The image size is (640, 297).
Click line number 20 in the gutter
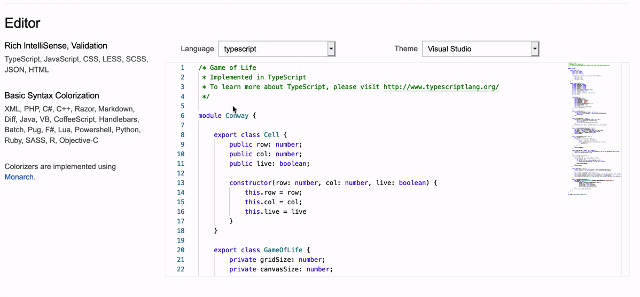tap(181, 250)
